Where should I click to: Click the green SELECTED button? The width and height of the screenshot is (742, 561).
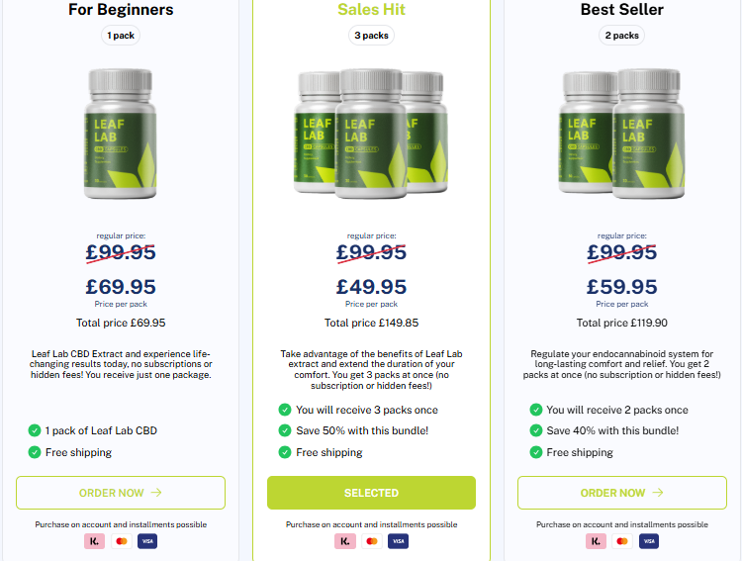371,493
